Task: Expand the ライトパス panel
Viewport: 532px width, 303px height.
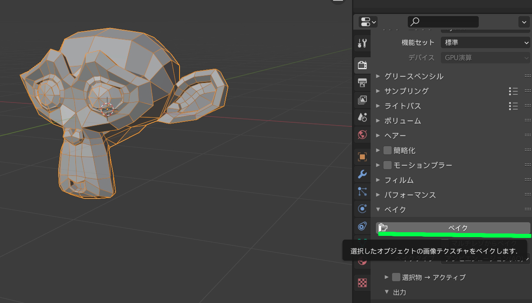Action: click(378, 106)
